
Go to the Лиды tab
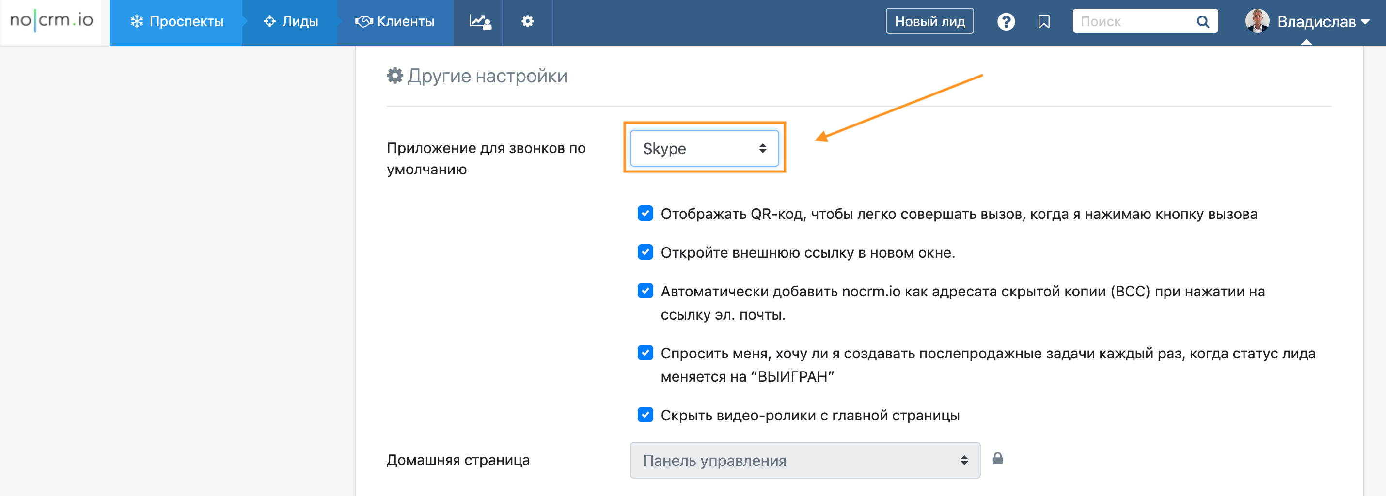[x=291, y=21]
